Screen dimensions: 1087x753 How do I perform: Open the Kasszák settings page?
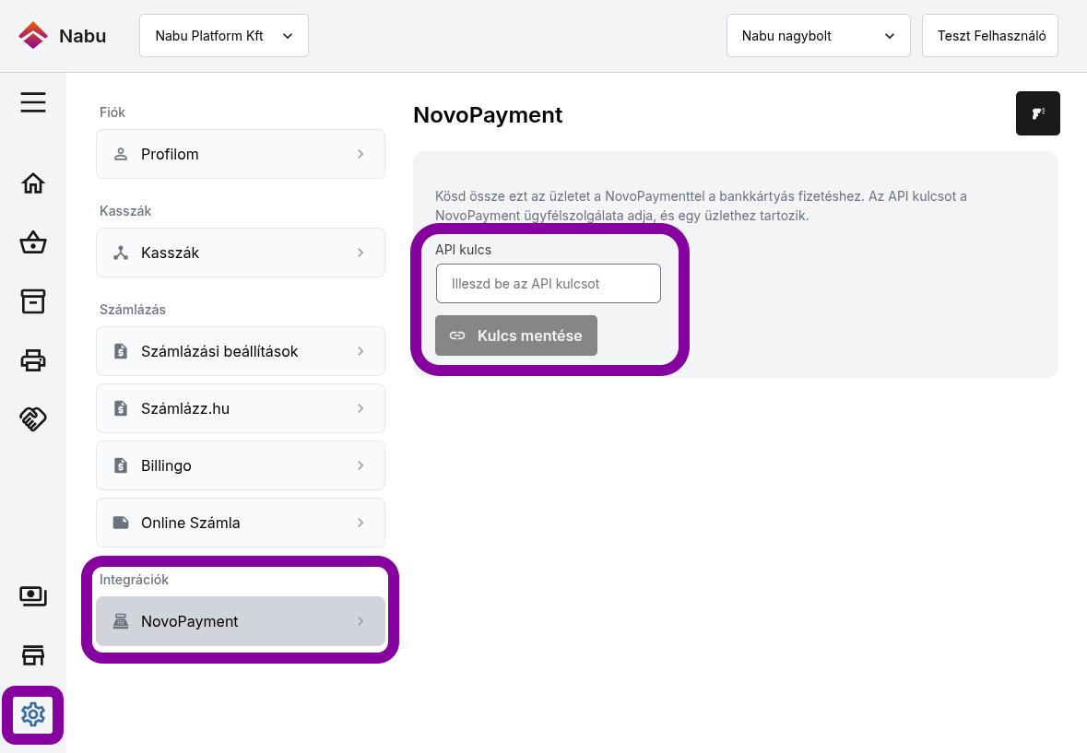pos(241,253)
